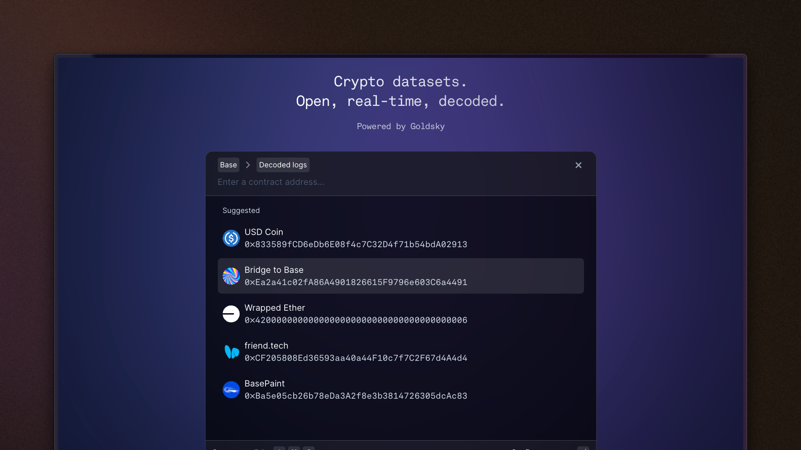Click the BasePaint logo icon
The height and width of the screenshot is (450, 801).
point(231,390)
